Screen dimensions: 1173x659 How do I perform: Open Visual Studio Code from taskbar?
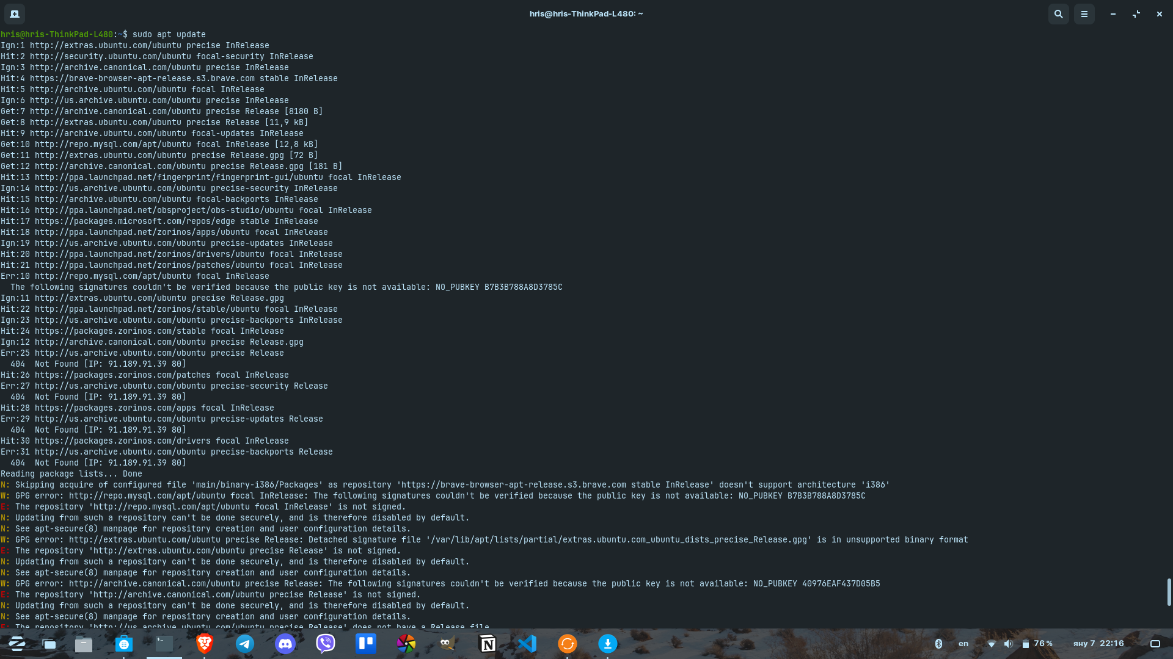[x=527, y=644]
